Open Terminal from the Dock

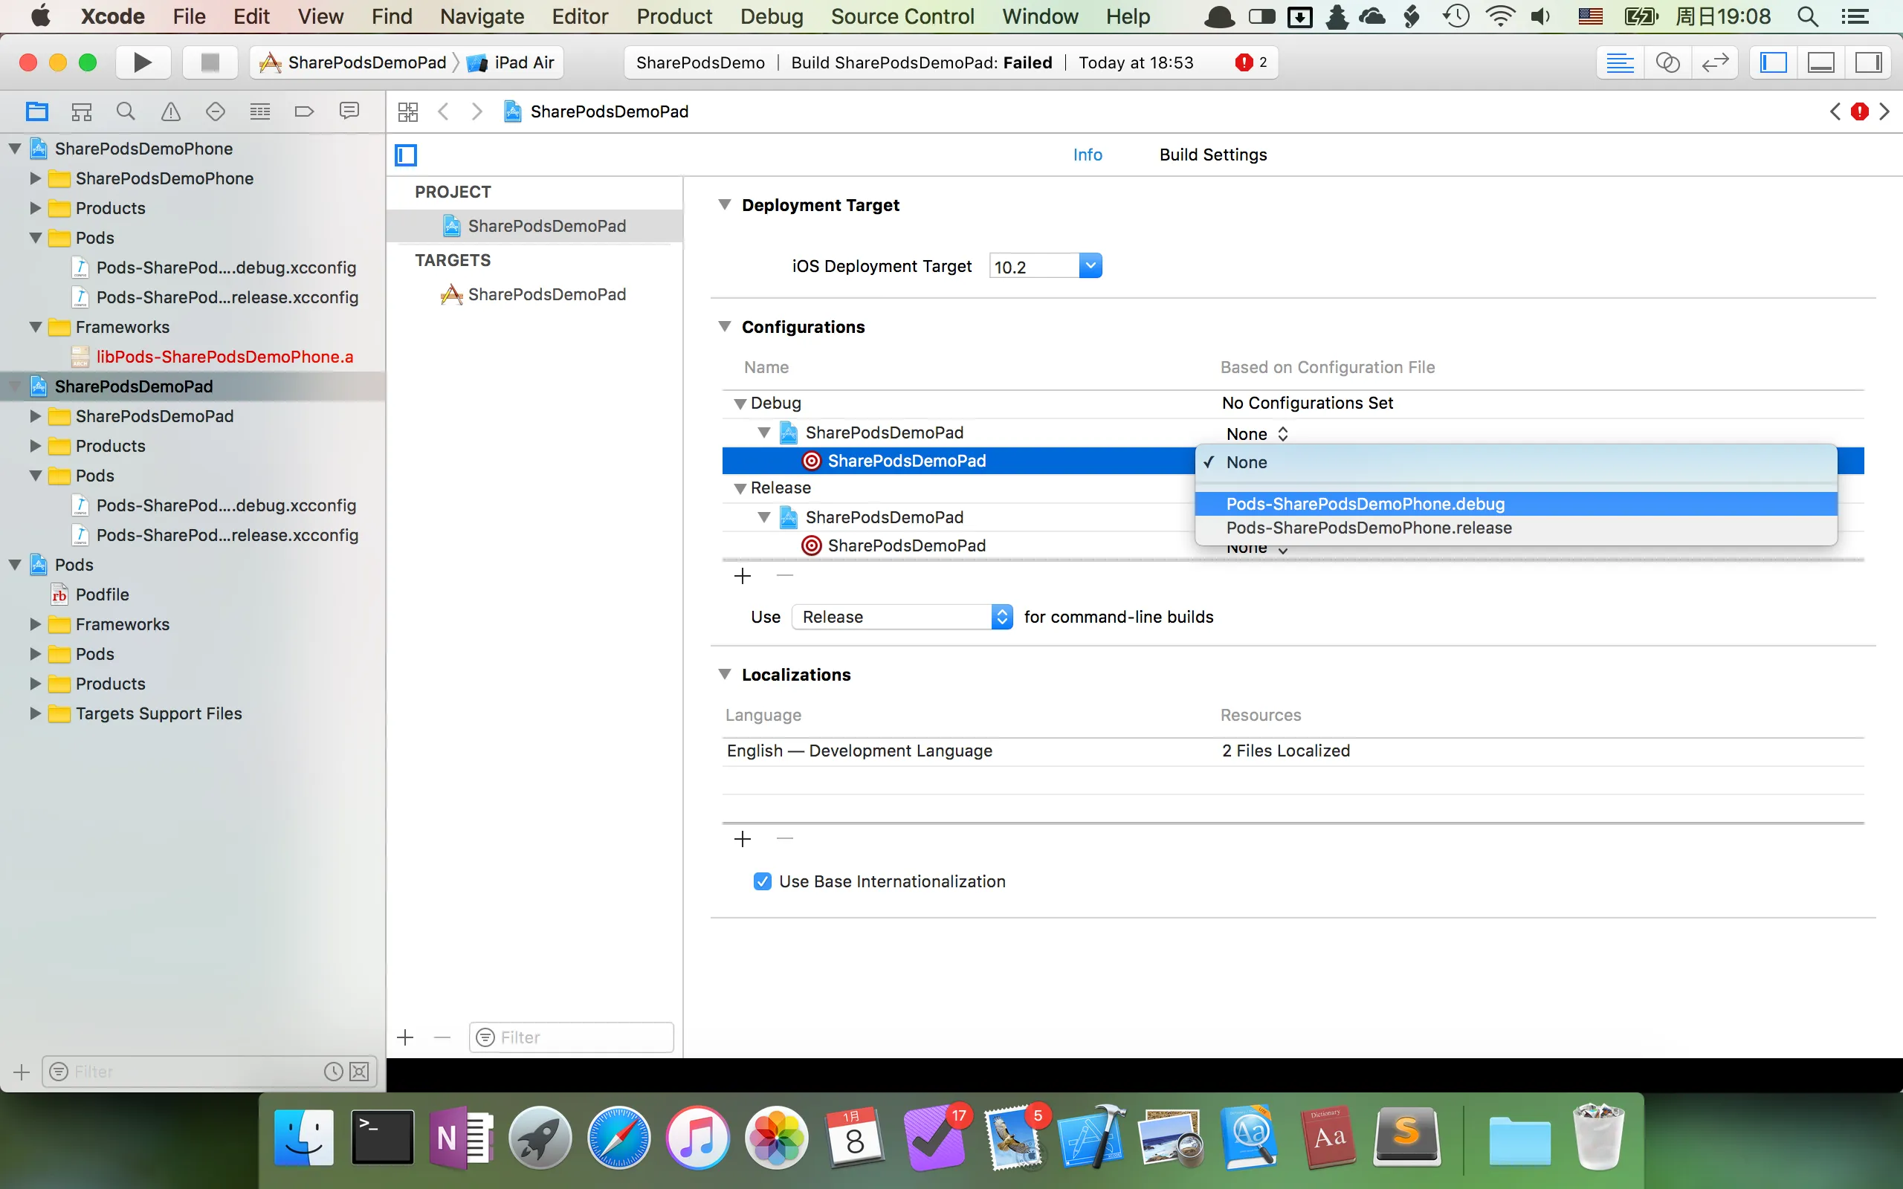(382, 1137)
